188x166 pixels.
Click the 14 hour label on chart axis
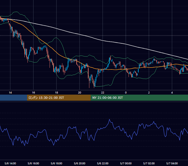10,93
